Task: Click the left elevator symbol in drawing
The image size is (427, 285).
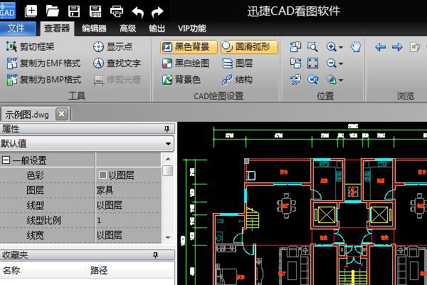Action: coord(326,214)
